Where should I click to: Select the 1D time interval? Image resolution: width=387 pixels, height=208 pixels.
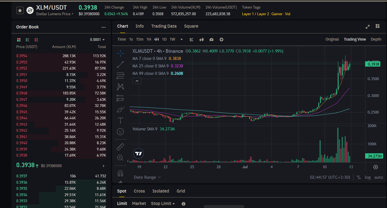164,39
